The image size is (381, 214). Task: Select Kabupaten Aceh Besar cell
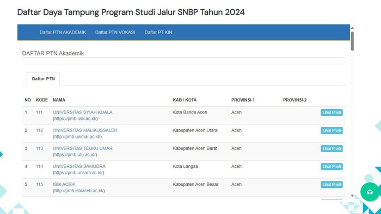pyautogui.click(x=195, y=184)
